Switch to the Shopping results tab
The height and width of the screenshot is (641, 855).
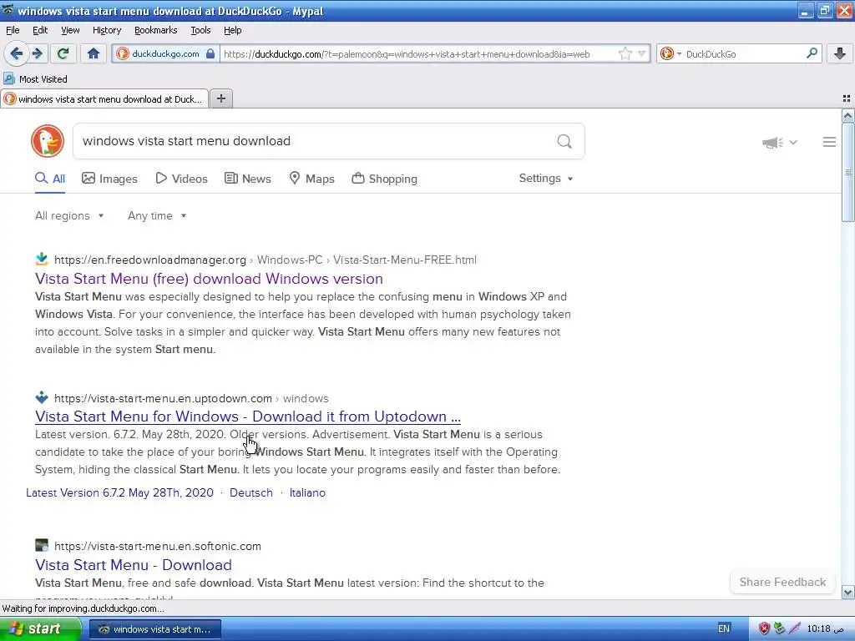[385, 179]
